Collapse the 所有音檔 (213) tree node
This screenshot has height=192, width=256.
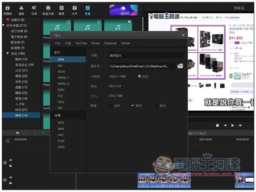pos(4,26)
